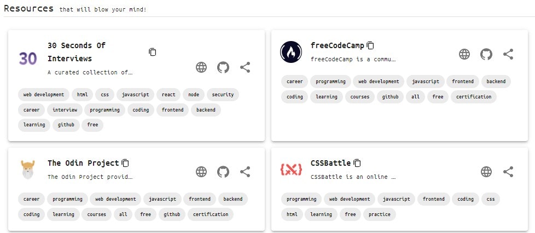Click the freeCodeCamp flame logo
The width and height of the screenshot is (535, 233).
pos(291,52)
